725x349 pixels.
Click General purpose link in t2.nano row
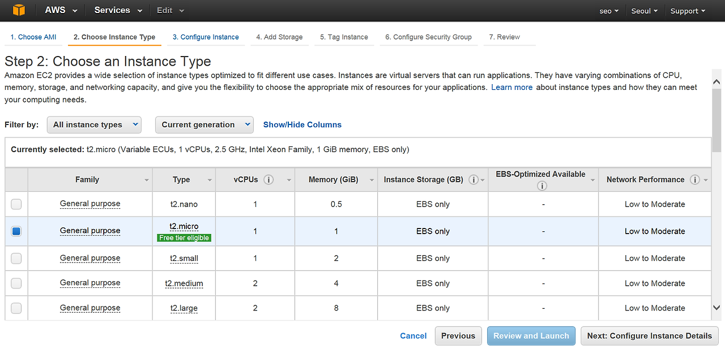pyautogui.click(x=90, y=204)
